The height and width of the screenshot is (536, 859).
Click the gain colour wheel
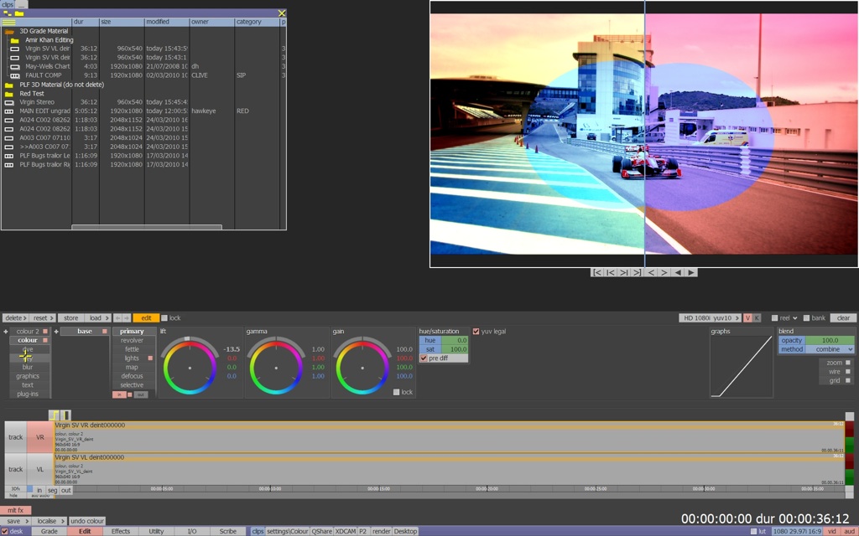coord(362,367)
